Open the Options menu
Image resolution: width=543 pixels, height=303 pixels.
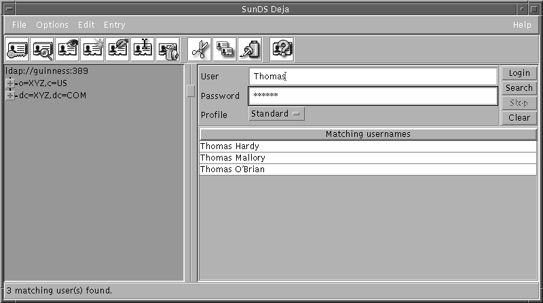[x=52, y=25]
